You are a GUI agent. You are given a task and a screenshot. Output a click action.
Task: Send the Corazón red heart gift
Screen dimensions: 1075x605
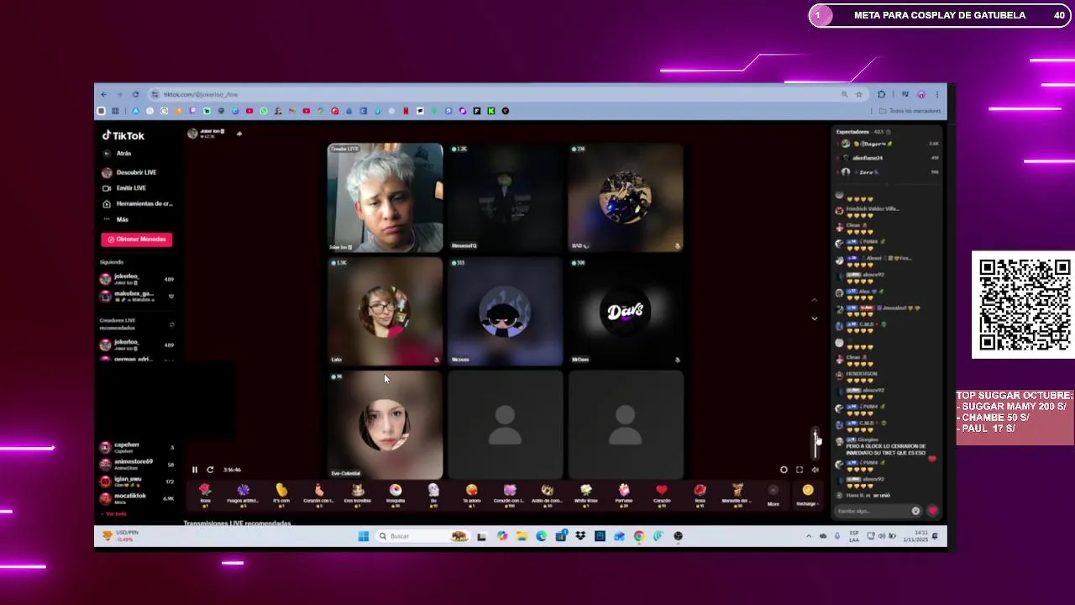pos(662,494)
